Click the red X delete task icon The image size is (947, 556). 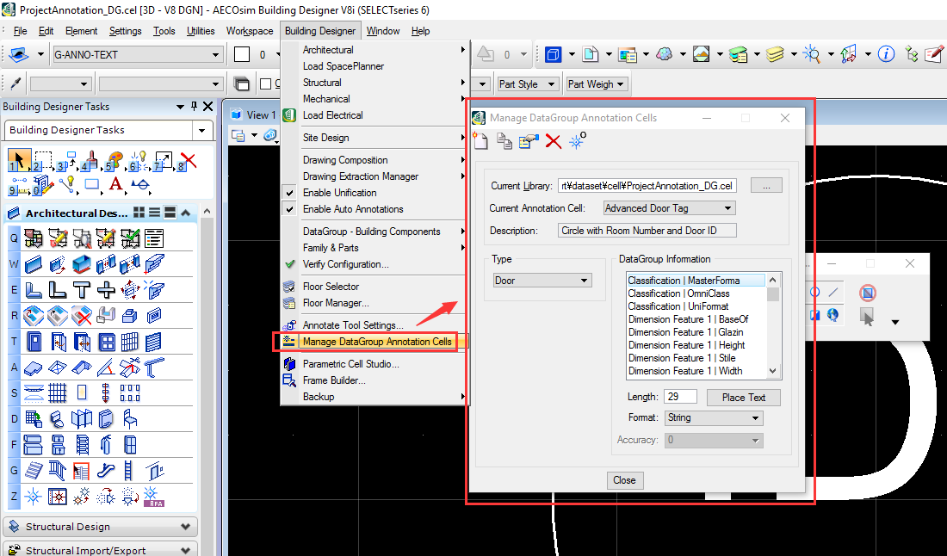pos(188,161)
